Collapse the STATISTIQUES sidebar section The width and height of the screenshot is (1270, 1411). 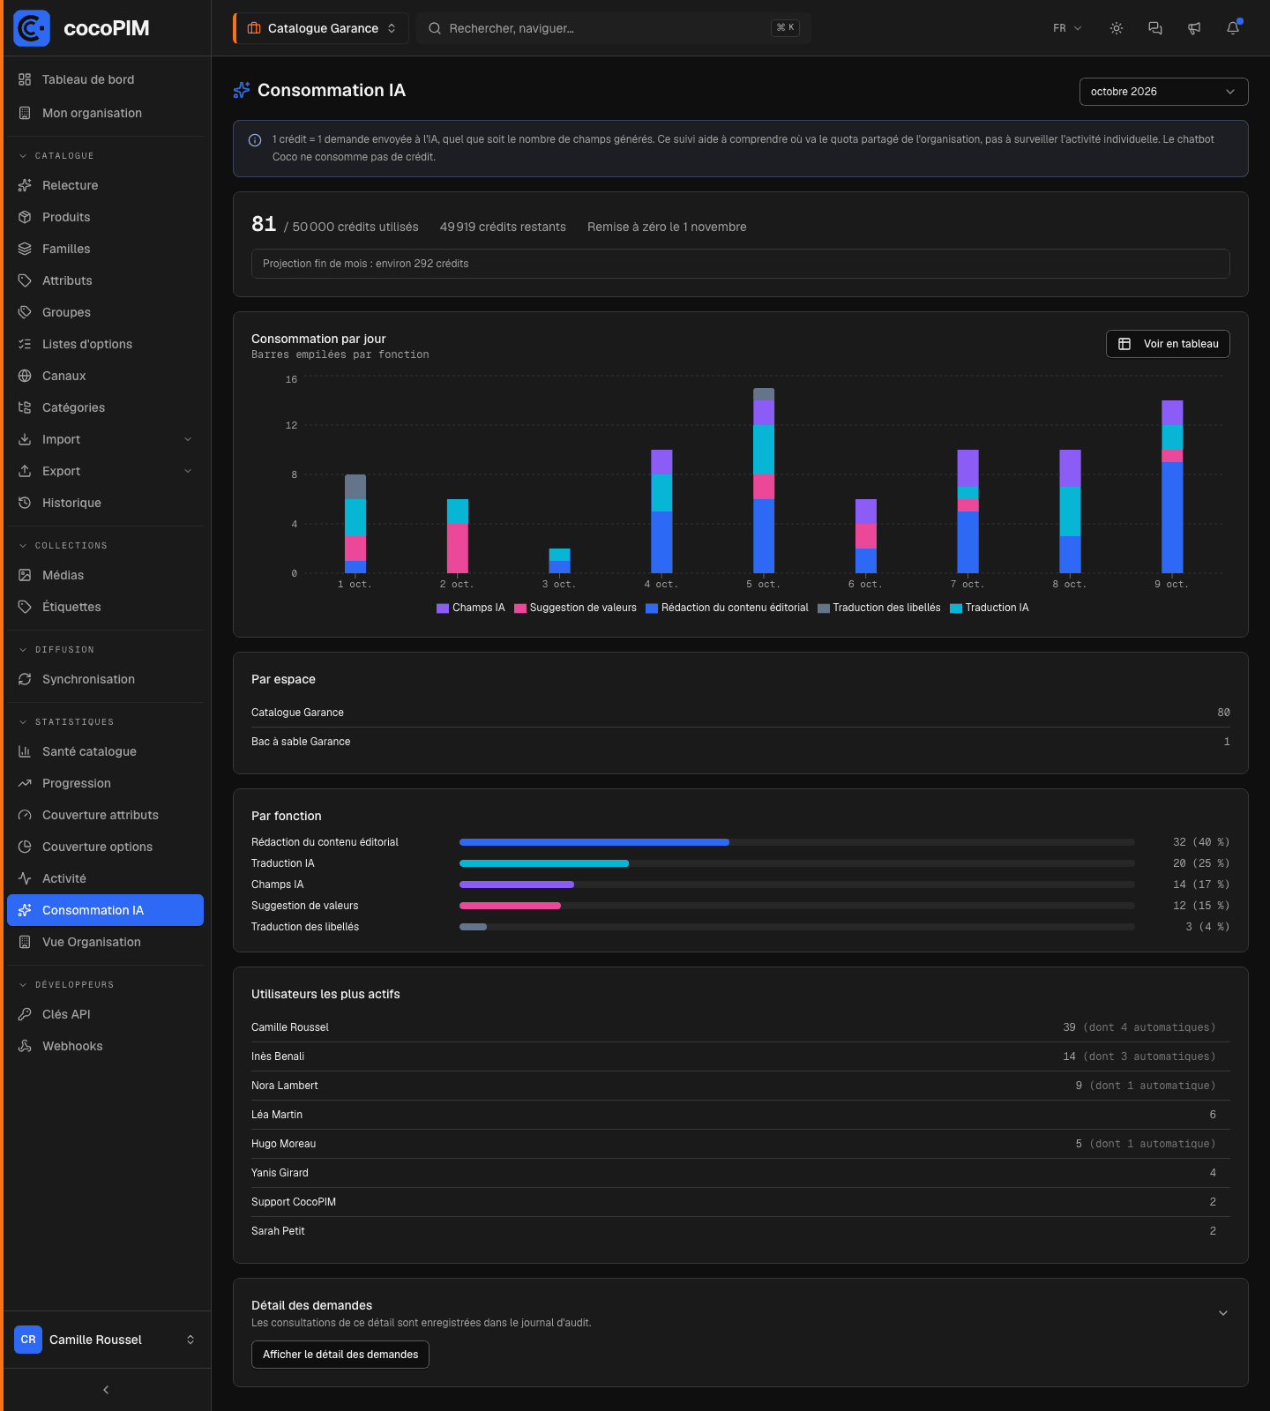pos(66,722)
